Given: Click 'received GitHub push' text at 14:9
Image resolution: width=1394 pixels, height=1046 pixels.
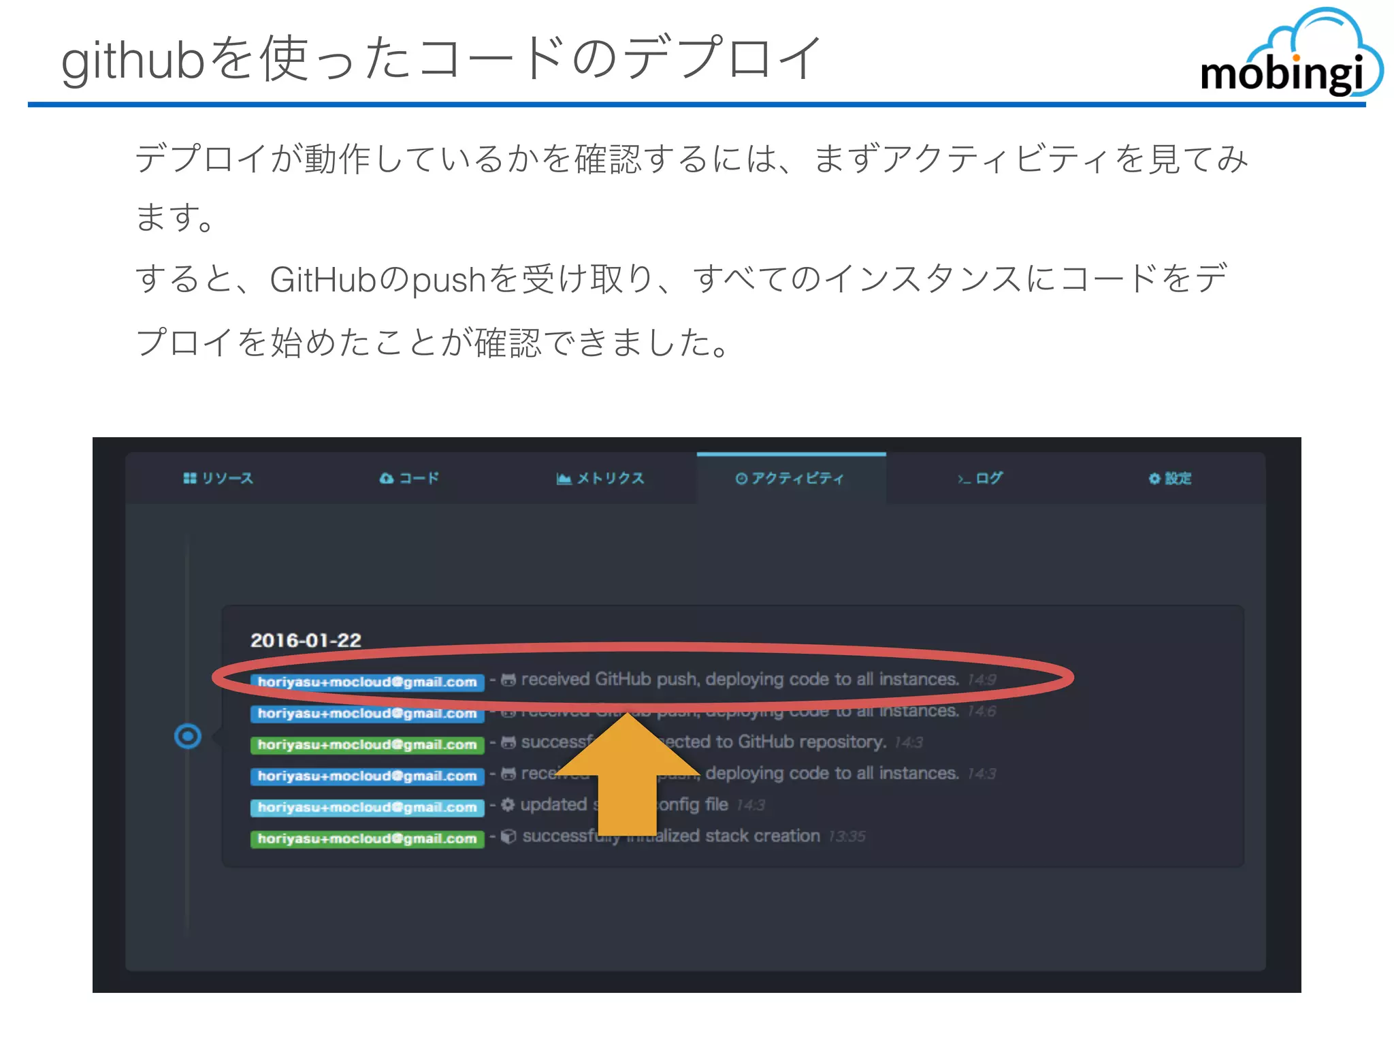Looking at the screenshot, I should coord(611,679).
